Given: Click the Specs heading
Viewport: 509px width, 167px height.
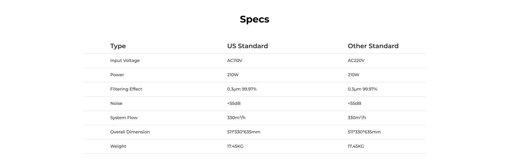Looking at the screenshot, I should click(254, 19).
